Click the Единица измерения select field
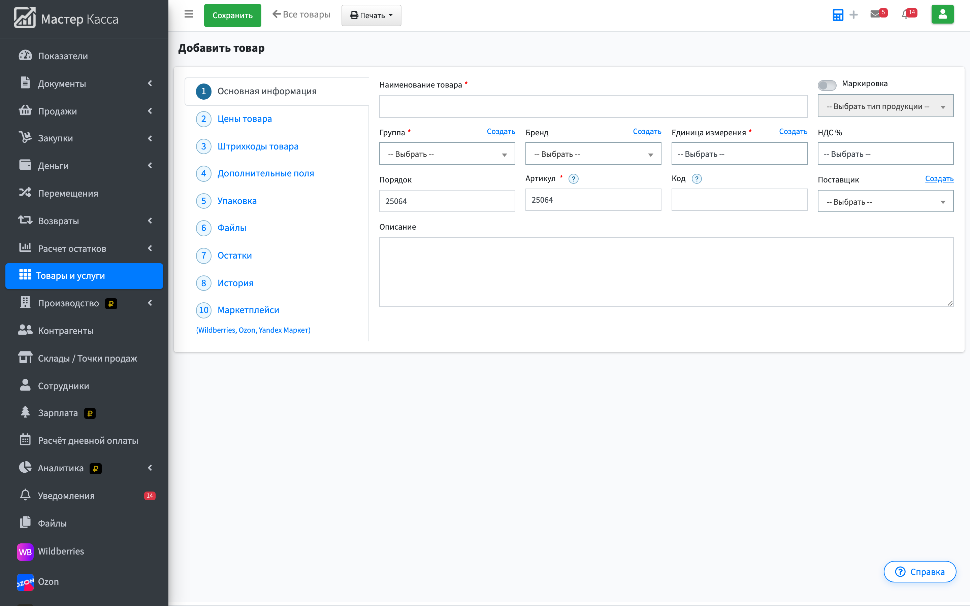970x606 pixels. tap(739, 154)
